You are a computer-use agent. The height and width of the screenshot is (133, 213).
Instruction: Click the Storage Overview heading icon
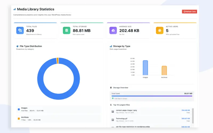(x=111, y=88)
